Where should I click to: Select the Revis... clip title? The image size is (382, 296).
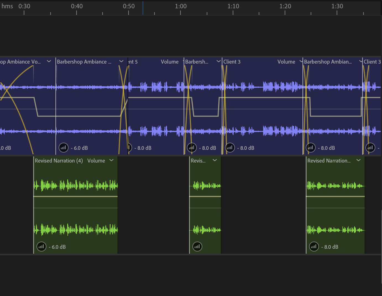tap(198, 161)
